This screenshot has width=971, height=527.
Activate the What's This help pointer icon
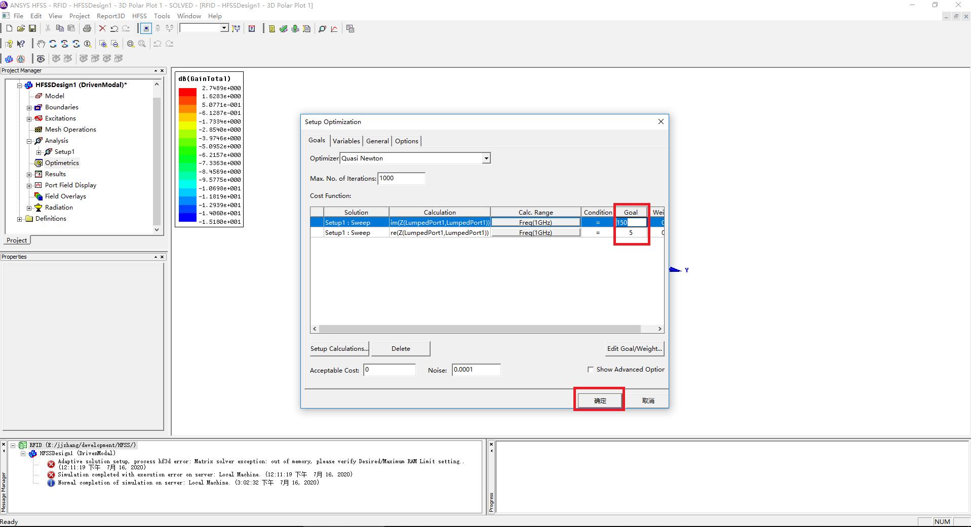point(21,44)
